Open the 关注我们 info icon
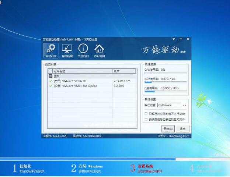Image resolution: width=230 pixels, height=177 pixels. 83,51
